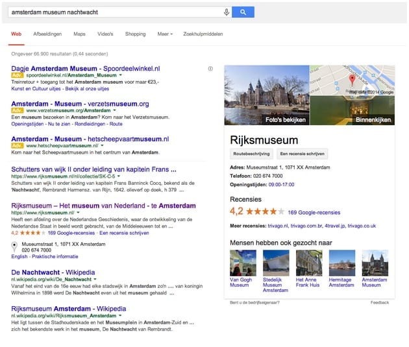Open the Meer dropdown menu
This screenshot has width=409, height=347.
[165, 34]
